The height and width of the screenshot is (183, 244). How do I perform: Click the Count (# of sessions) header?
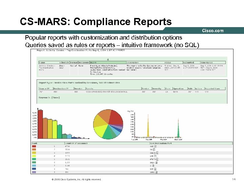tap(107, 143)
